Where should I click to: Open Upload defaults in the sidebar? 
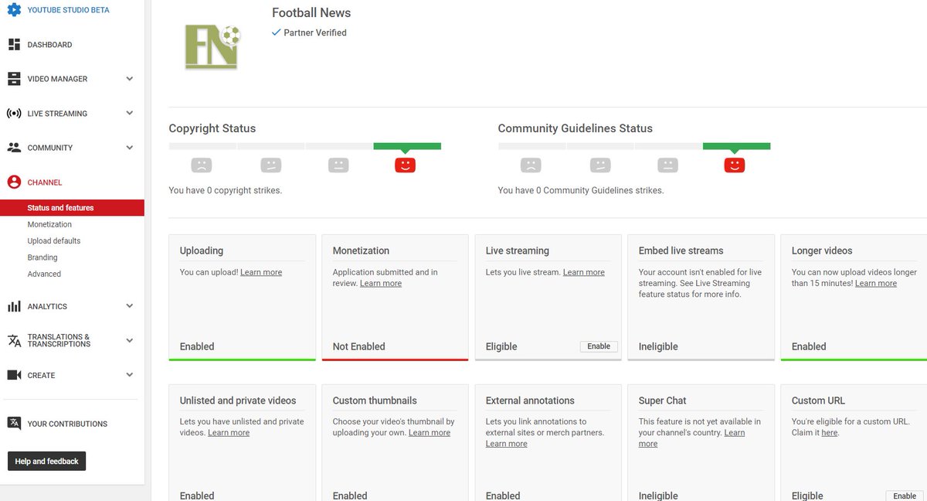point(54,241)
